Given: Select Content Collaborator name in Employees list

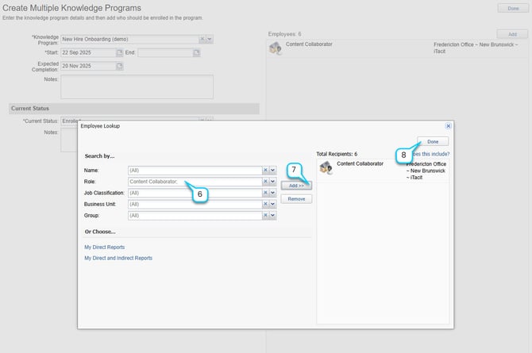Looking at the screenshot, I should pos(309,44).
